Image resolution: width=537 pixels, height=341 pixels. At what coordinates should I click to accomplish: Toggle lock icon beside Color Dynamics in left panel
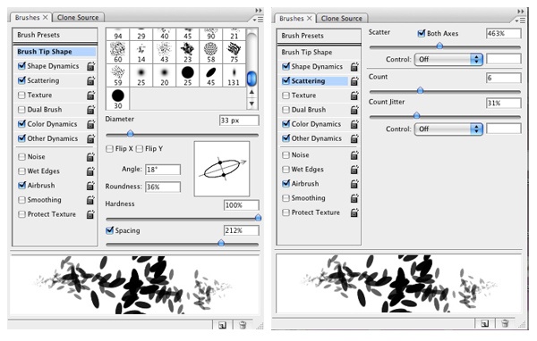tap(90, 124)
